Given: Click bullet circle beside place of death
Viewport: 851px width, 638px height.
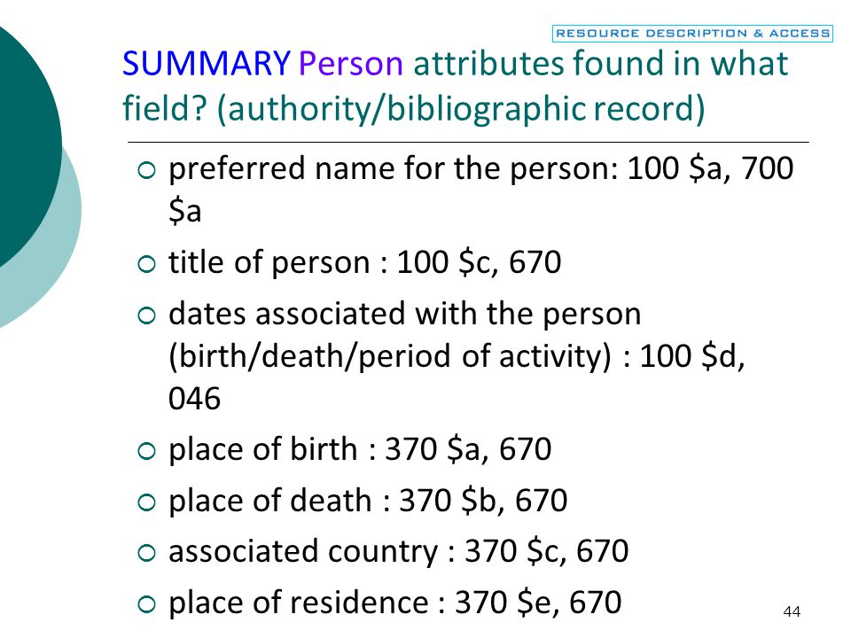Looking at the screenshot, I should [x=146, y=502].
